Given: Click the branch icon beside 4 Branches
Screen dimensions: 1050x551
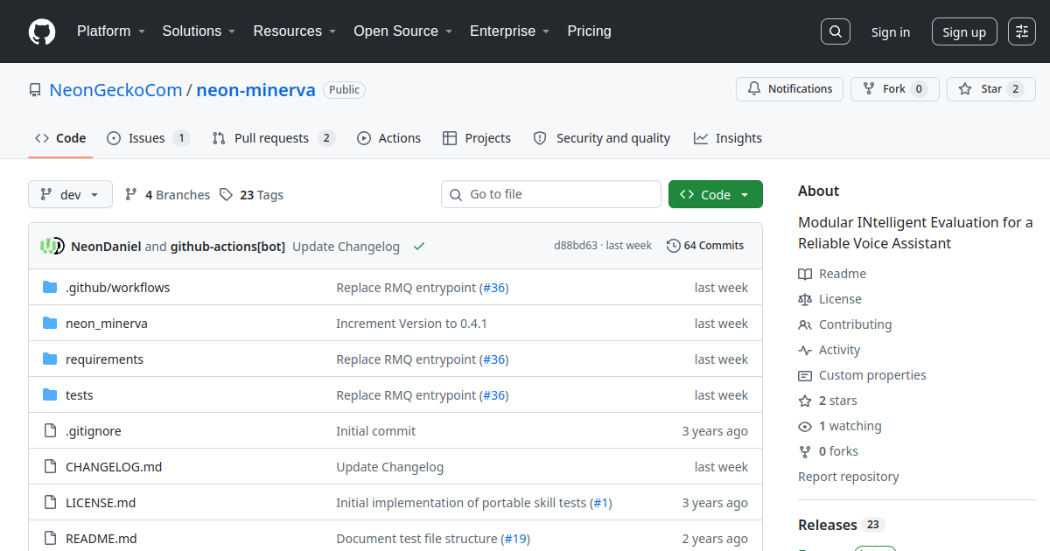Looking at the screenshot, I should [x=131, y=195].
